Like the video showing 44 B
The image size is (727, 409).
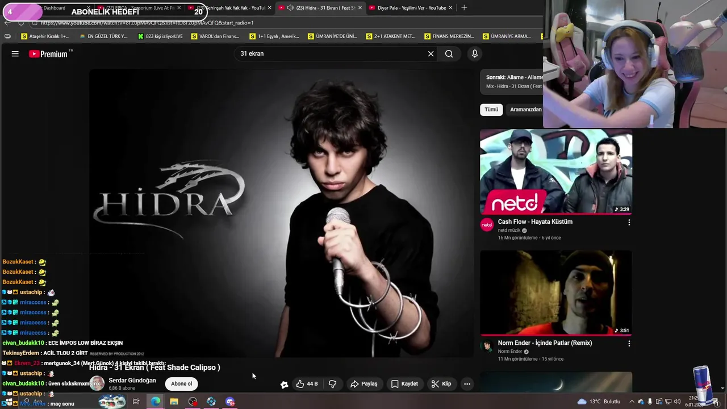[307, 384]
